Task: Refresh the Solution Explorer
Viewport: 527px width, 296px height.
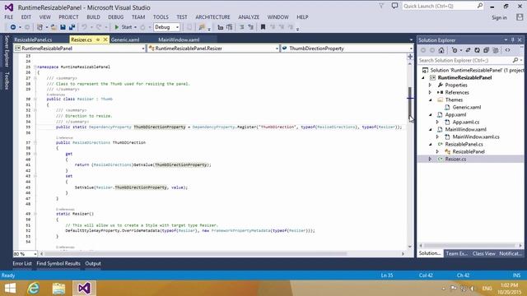Action: (x=477, y=50)
